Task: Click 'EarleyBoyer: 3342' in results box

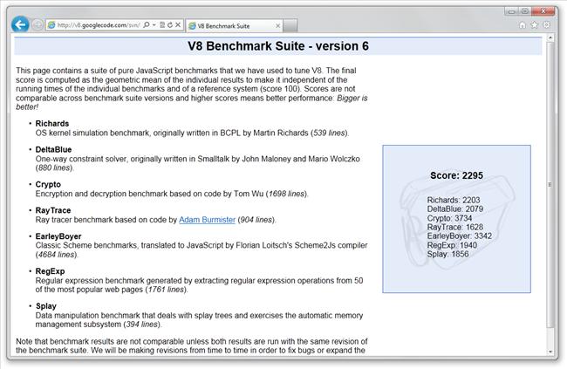Action: click(x=459, y=236)
